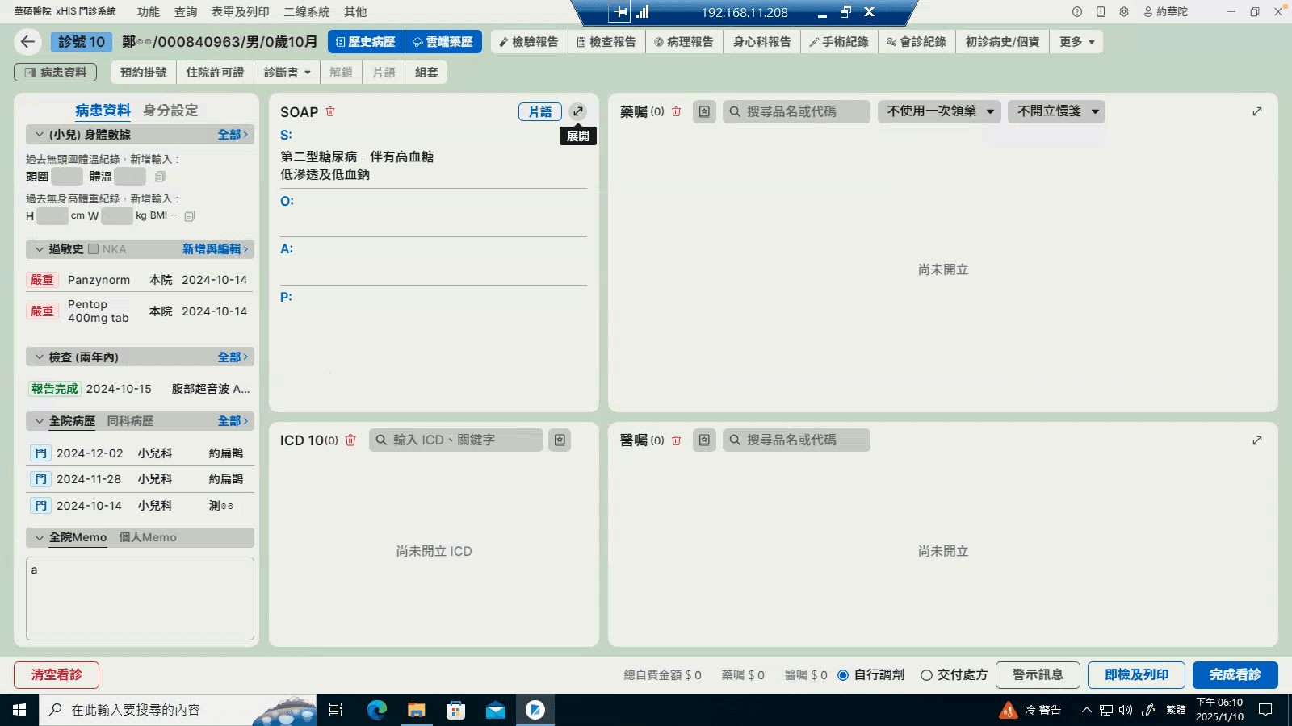This screenshot has height=726, width=1292.
Task: Click the ICD keyword search field
Action: coord(456,440)
